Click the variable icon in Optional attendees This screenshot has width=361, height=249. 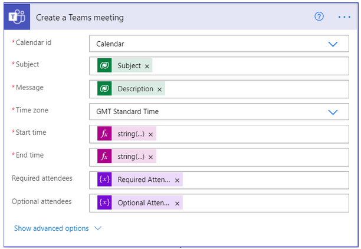(x=105, y=202)
